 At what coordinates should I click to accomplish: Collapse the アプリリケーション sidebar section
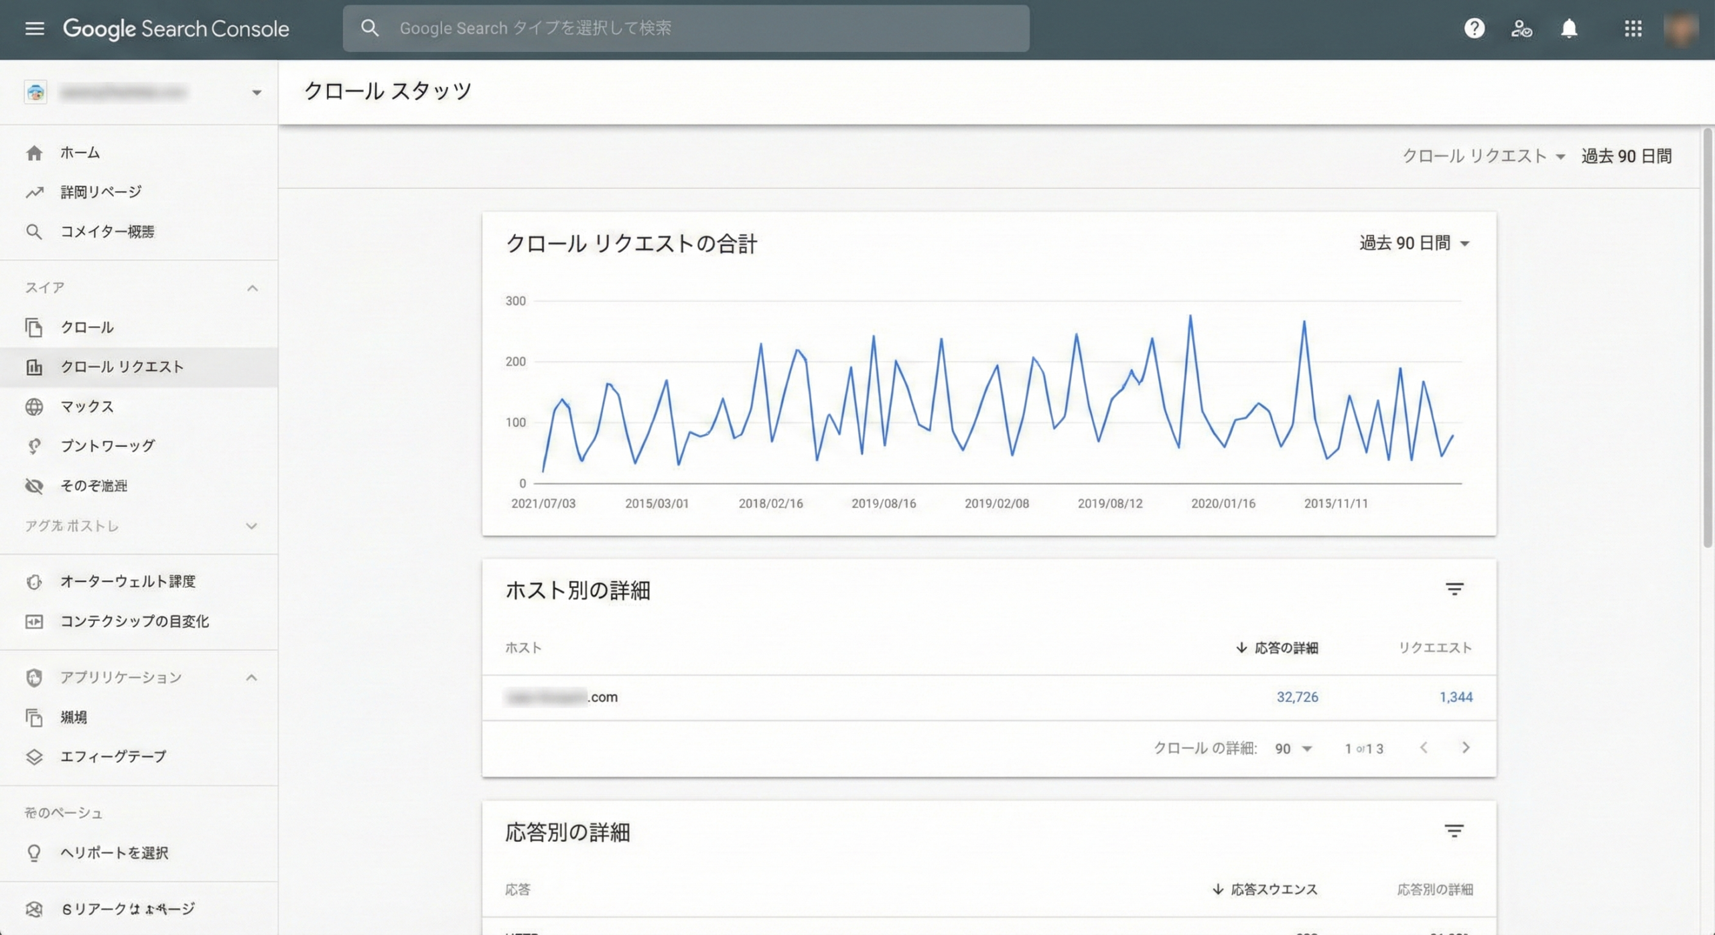coord(251,677)
